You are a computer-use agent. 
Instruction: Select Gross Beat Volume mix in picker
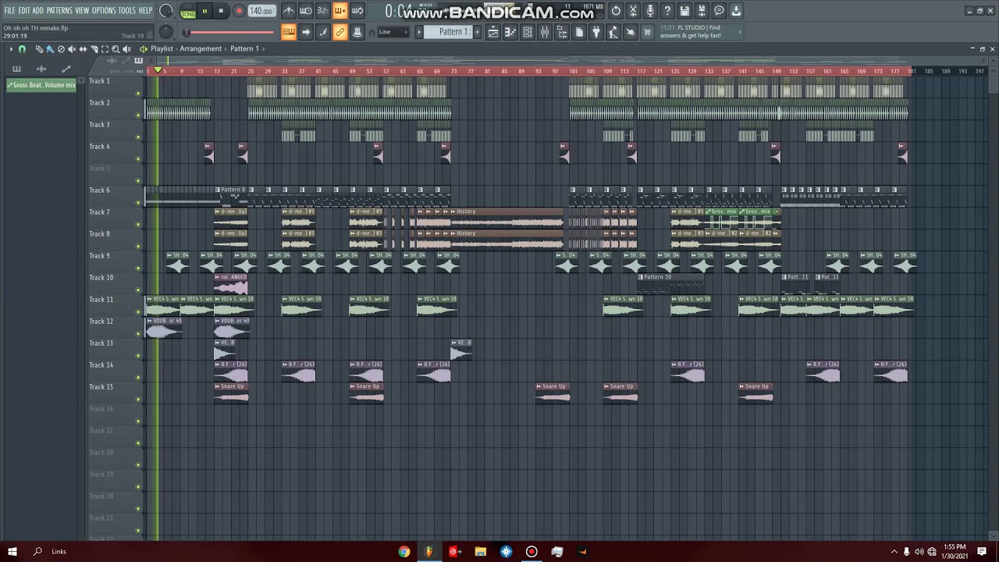click(x=41, y=85)
